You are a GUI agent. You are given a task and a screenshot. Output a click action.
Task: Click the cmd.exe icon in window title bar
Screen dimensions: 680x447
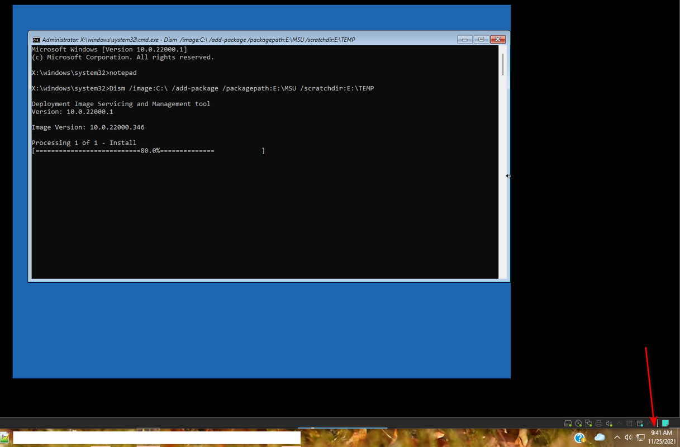point(36,40)
